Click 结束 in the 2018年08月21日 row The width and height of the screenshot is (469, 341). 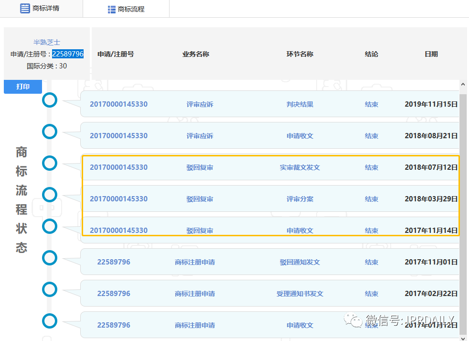pos(372,136)
